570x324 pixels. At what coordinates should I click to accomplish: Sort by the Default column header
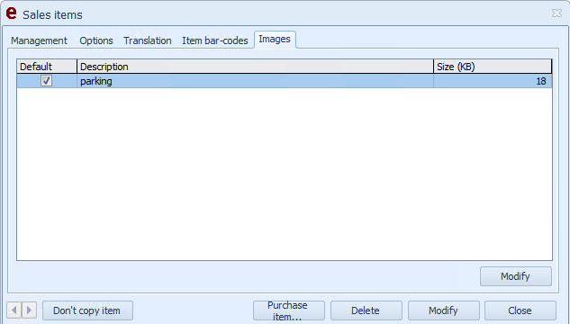point(47,67)
